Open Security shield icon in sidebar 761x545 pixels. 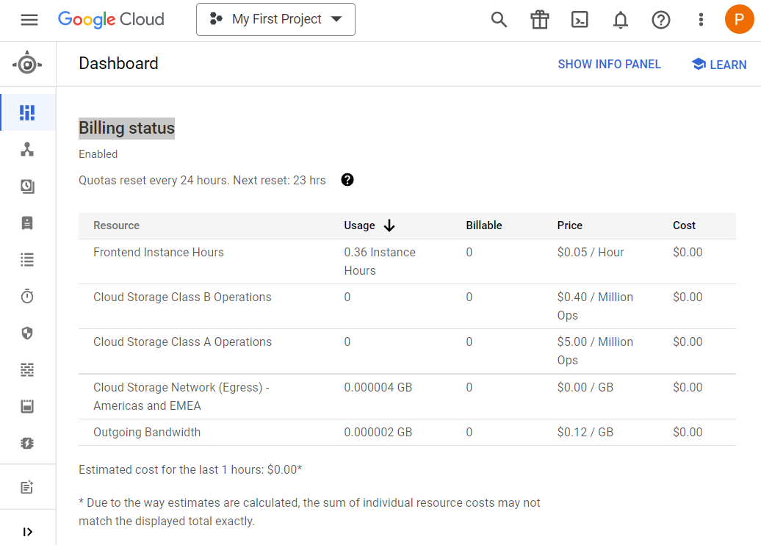pos(27,333)
